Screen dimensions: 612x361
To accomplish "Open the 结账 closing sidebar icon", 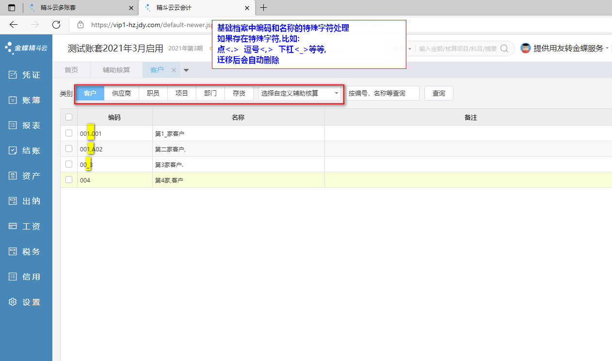I will coord(13,150).
